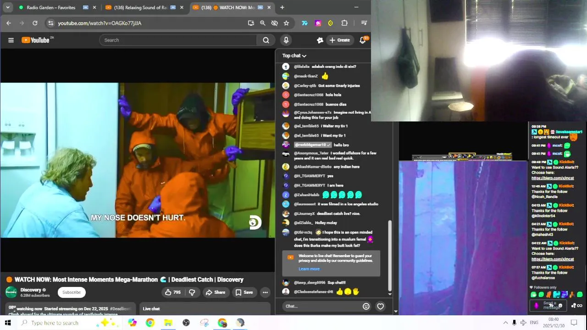This screenshot has height=330, width=587.
Task: Open the browser zoom magnifier icon
Action: 263,23
